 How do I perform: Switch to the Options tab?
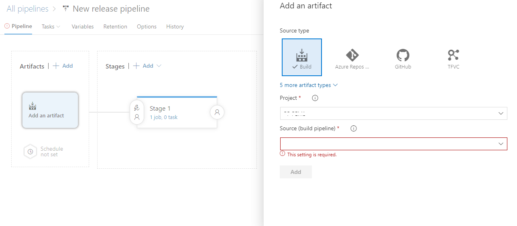click(x=147, y=26)
